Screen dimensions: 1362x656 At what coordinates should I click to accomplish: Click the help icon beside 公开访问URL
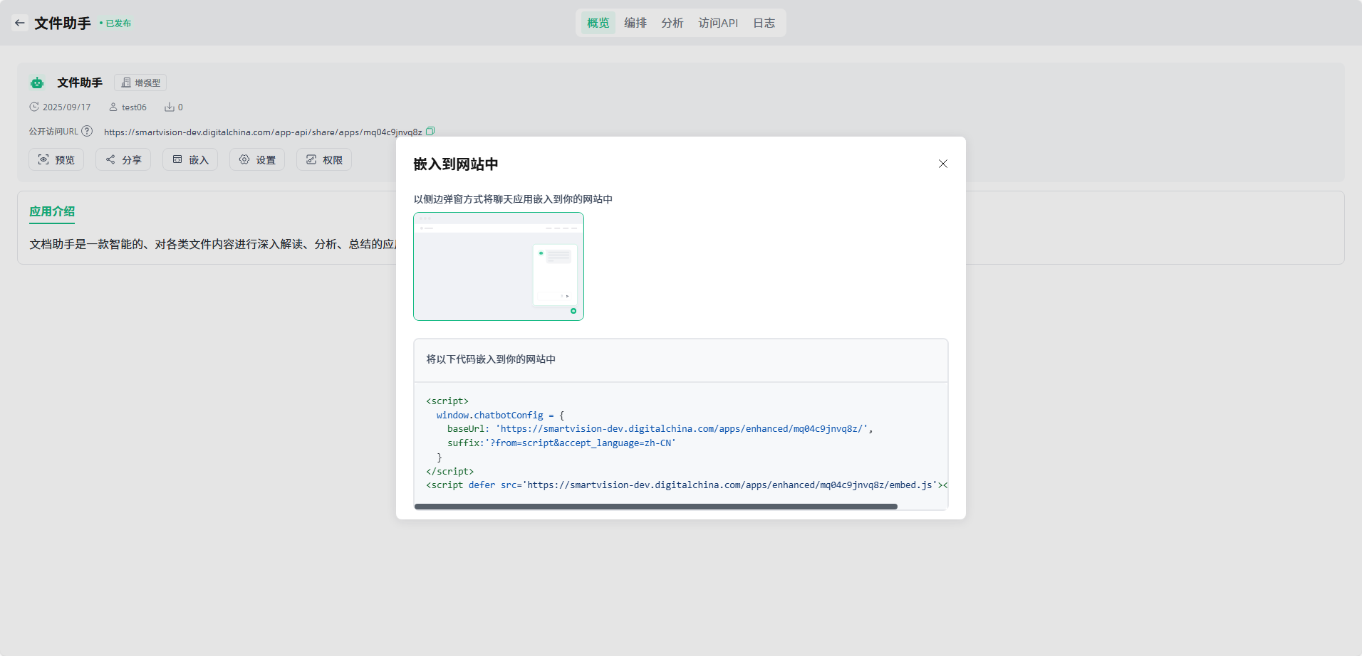87,131
